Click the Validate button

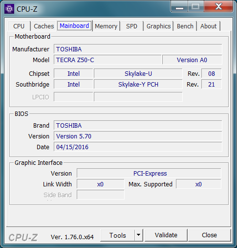(x=166, y=235)
